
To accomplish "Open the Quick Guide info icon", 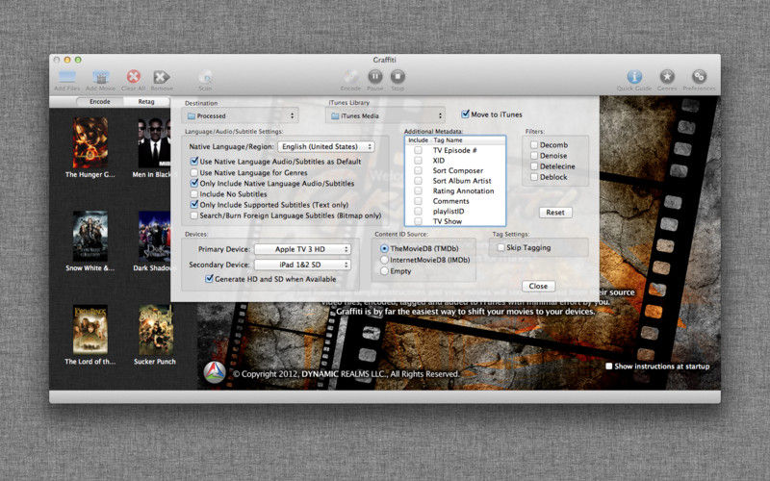I will click(634, 77).
